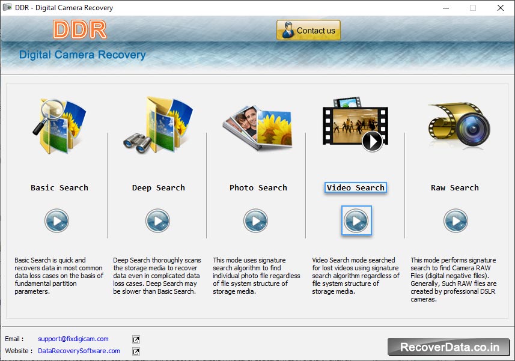Click the Video Search description paragraph
Viewport: 515px width, 361px height.
tap(356, 276)
